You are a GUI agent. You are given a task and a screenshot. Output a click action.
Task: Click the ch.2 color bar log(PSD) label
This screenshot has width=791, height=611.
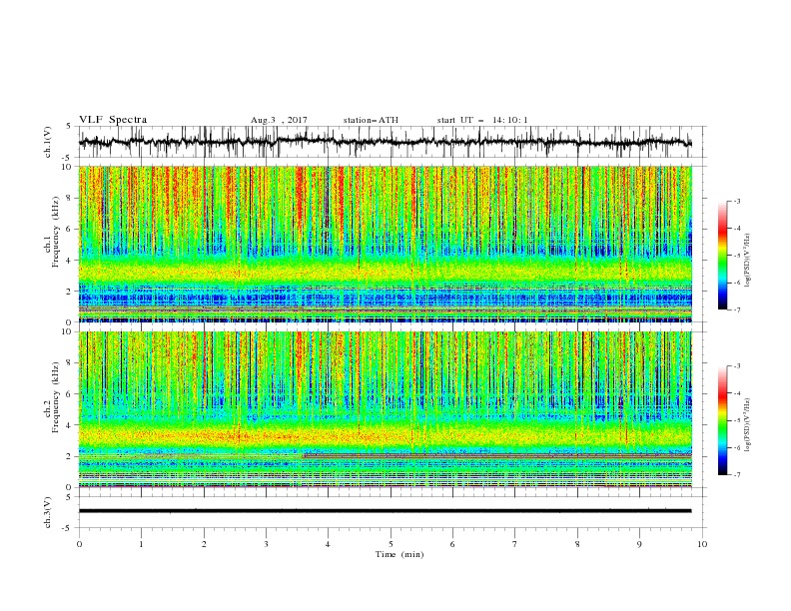(x=747, y=424)
